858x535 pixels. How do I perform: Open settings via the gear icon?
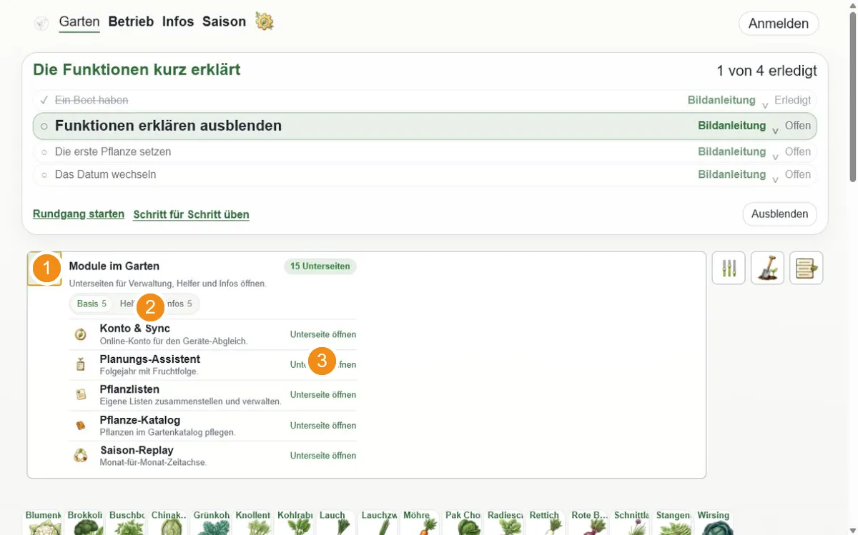point(265,21)
